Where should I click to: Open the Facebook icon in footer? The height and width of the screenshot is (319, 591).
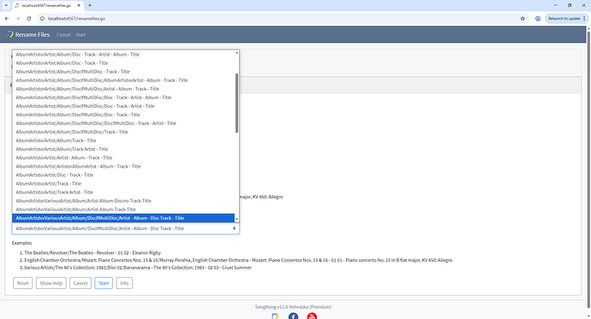tap(293, 316)
